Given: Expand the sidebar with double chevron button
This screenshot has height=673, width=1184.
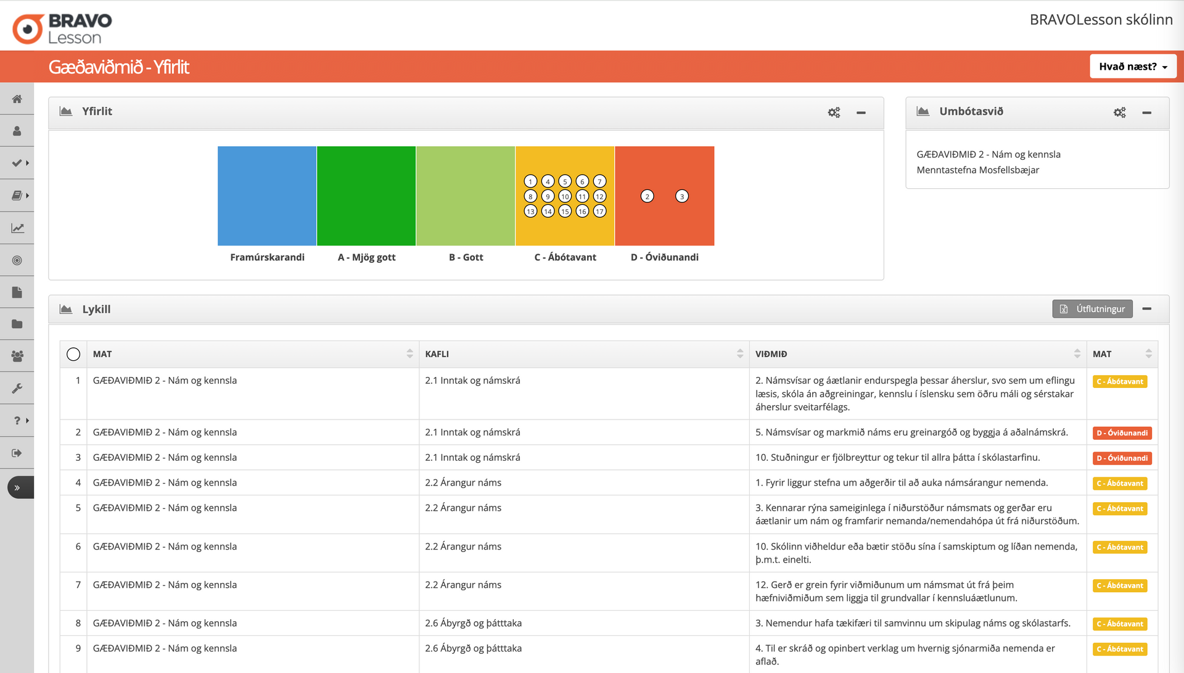Looking at the screenshot, I should [x=17, y=487].
